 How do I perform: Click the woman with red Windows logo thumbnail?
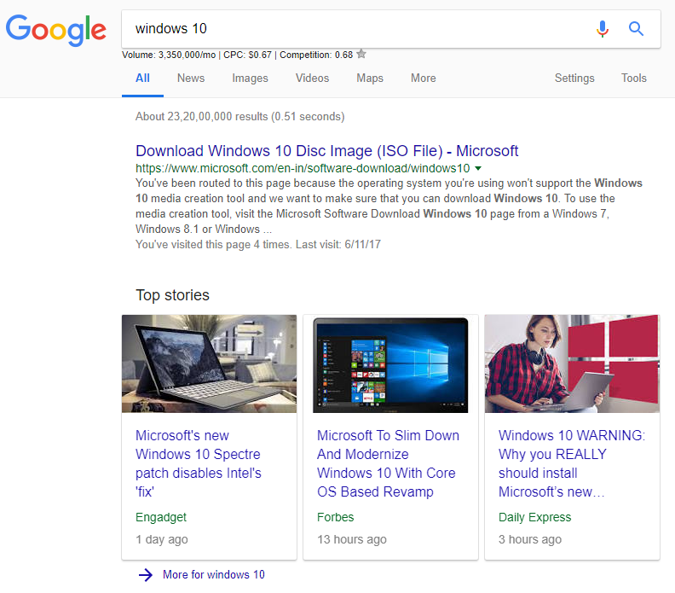tap(572, 363)
